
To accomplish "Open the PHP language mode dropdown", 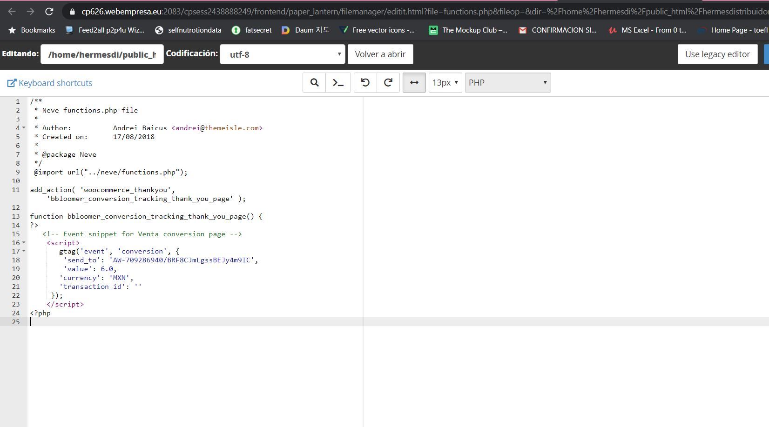I will click(508, 83).
